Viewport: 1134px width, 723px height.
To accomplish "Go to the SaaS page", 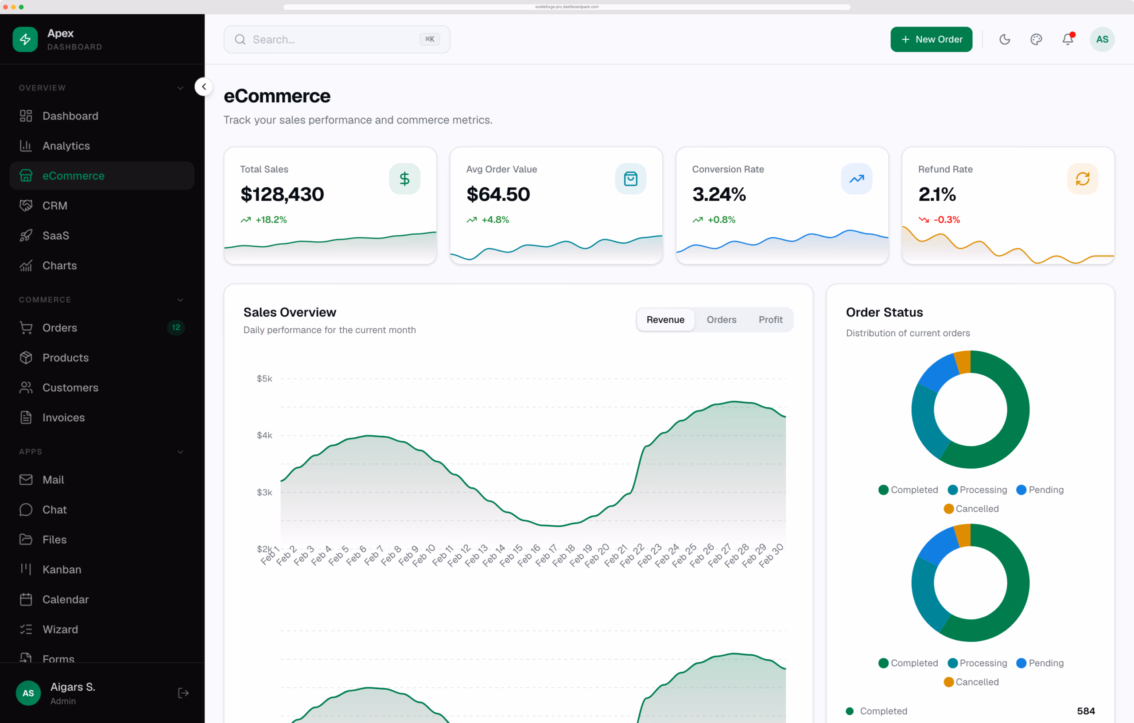I will point(102,236).
